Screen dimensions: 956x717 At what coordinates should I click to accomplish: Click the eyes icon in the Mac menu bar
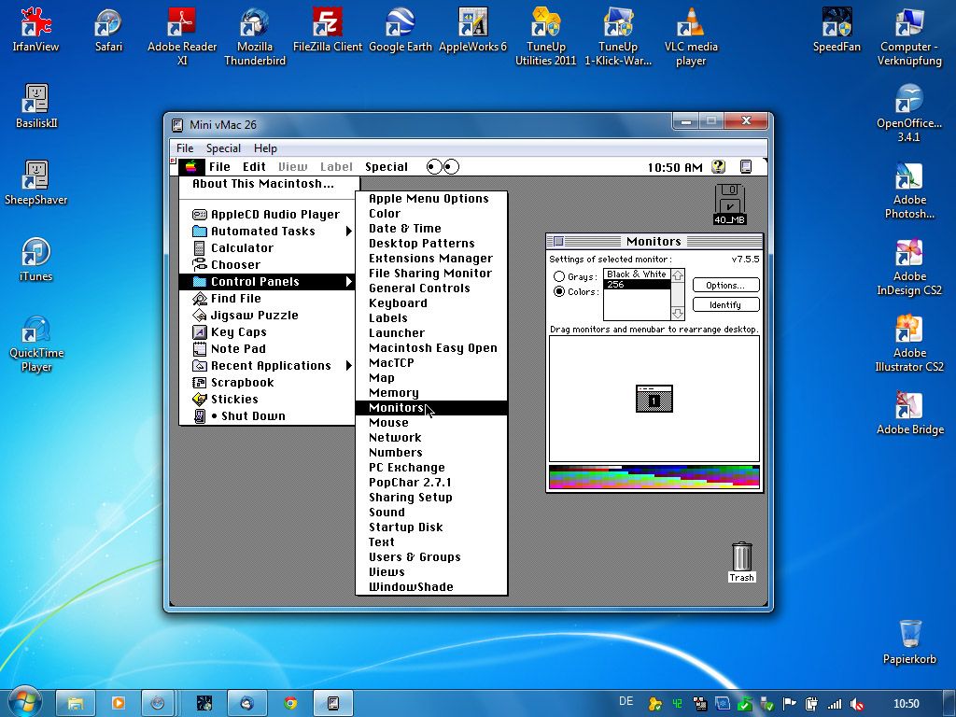point(443,166)
